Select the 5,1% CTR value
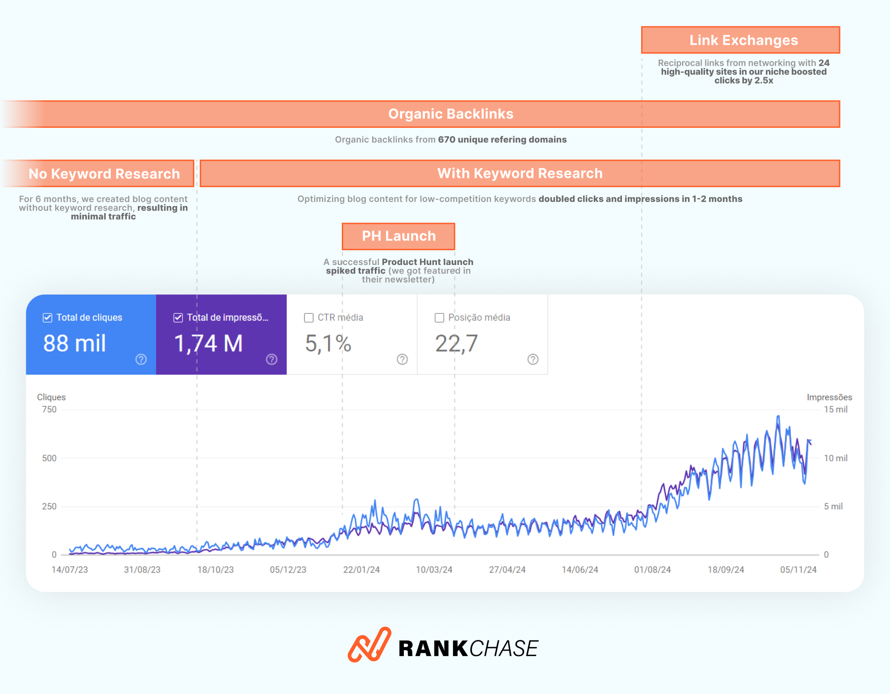890x694 pixels. (x=328, y=343)
